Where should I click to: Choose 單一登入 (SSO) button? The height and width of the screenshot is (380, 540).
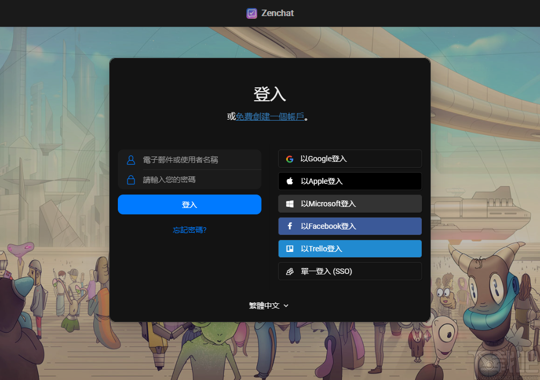pos(350,272)
